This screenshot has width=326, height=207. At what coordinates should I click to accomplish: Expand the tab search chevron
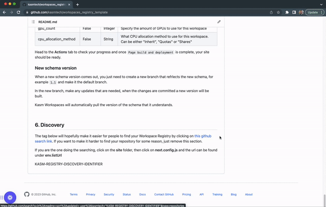pyautogui.click(x=321, y=4)
